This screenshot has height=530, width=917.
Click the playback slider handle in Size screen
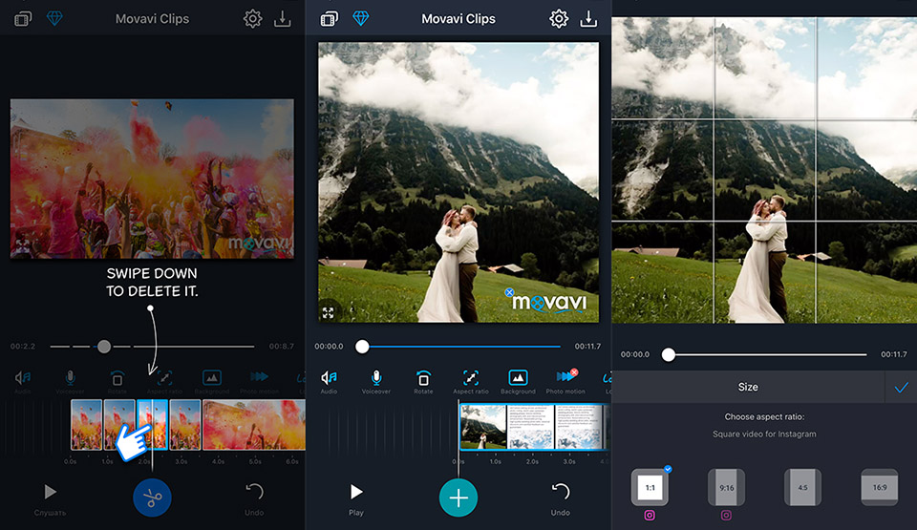[x=669, y=354]
